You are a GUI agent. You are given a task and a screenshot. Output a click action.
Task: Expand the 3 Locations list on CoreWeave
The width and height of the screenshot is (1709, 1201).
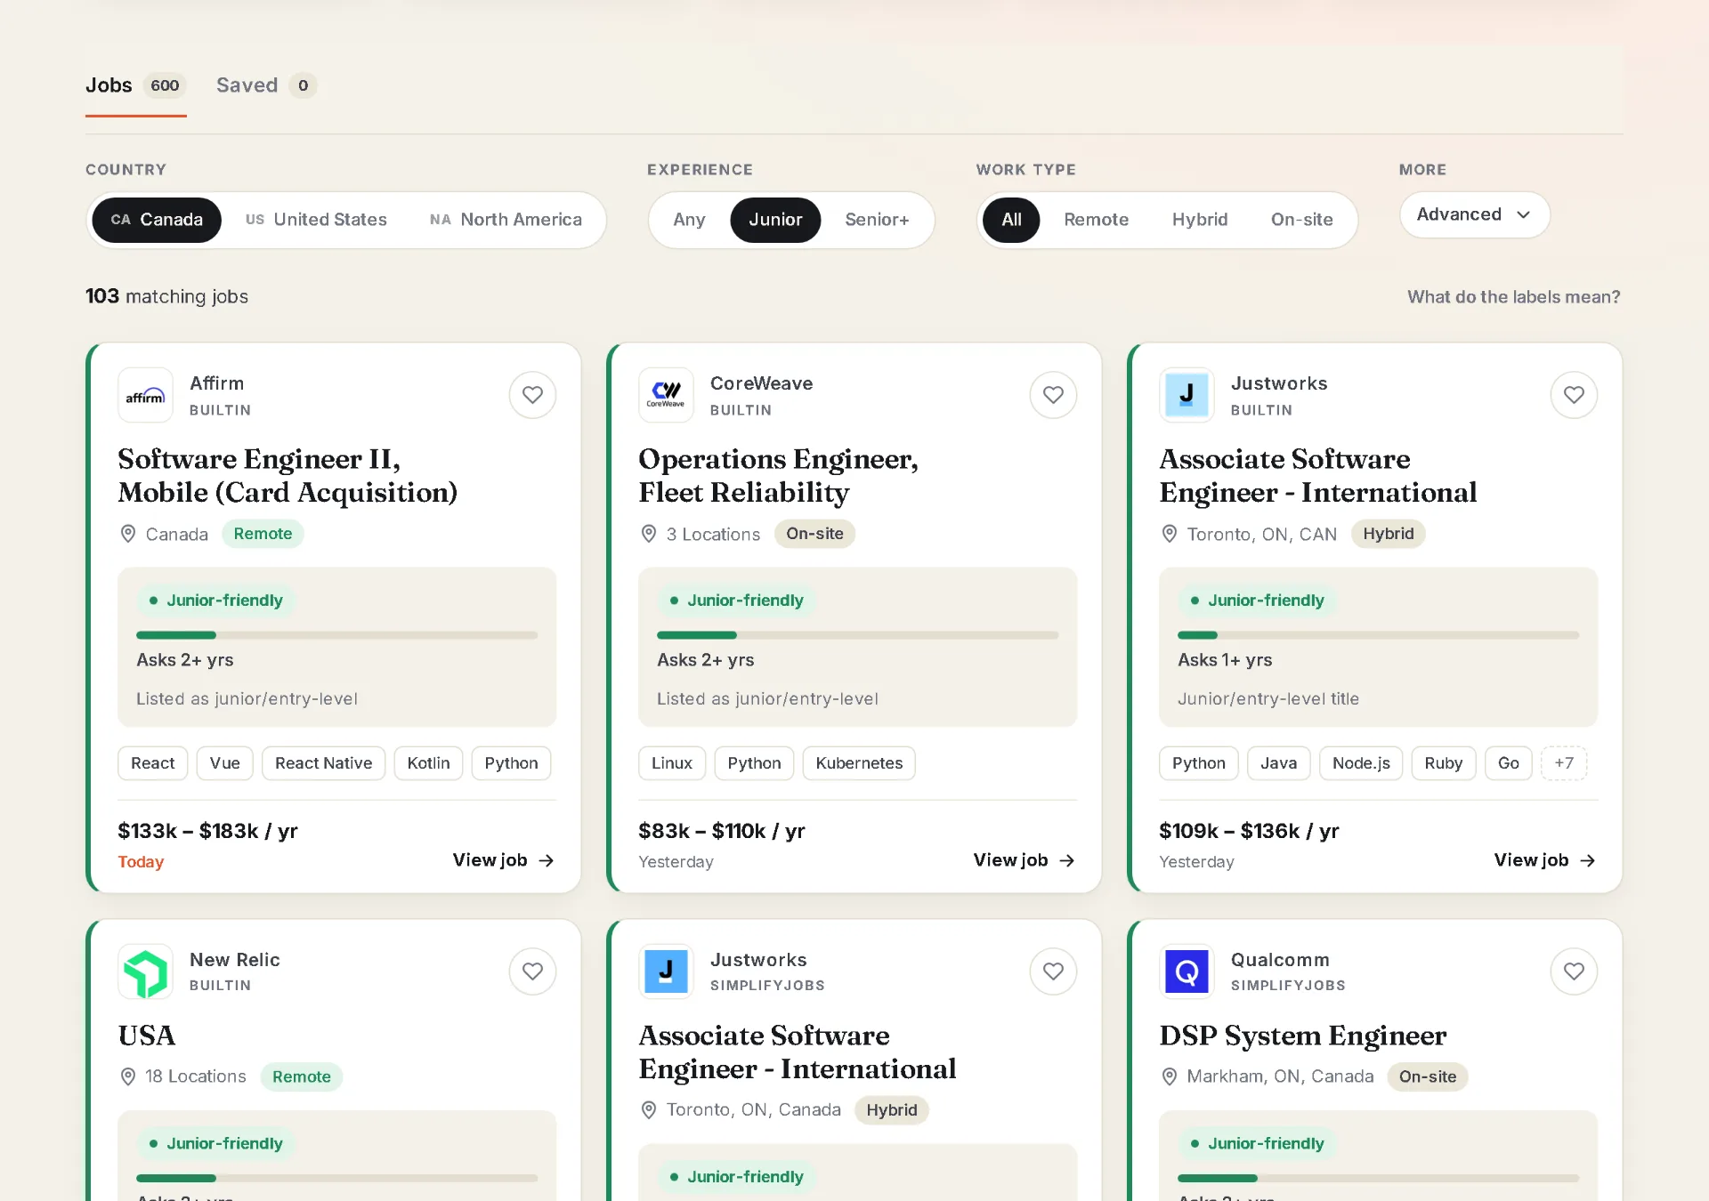click(713, 535)
